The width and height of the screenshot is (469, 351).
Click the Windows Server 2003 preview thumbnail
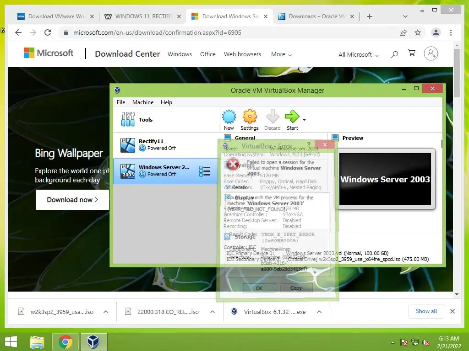pyautogui.click(x=385, y=179)
